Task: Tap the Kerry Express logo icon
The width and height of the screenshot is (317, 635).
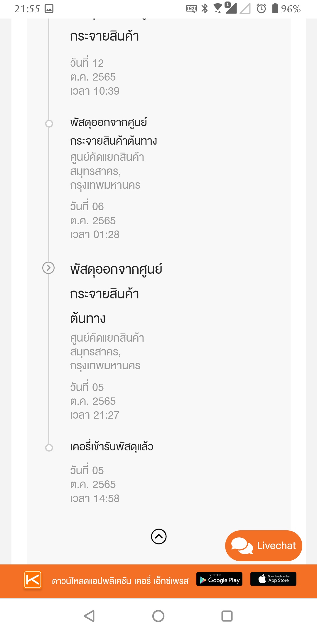Action: point(33,580)
